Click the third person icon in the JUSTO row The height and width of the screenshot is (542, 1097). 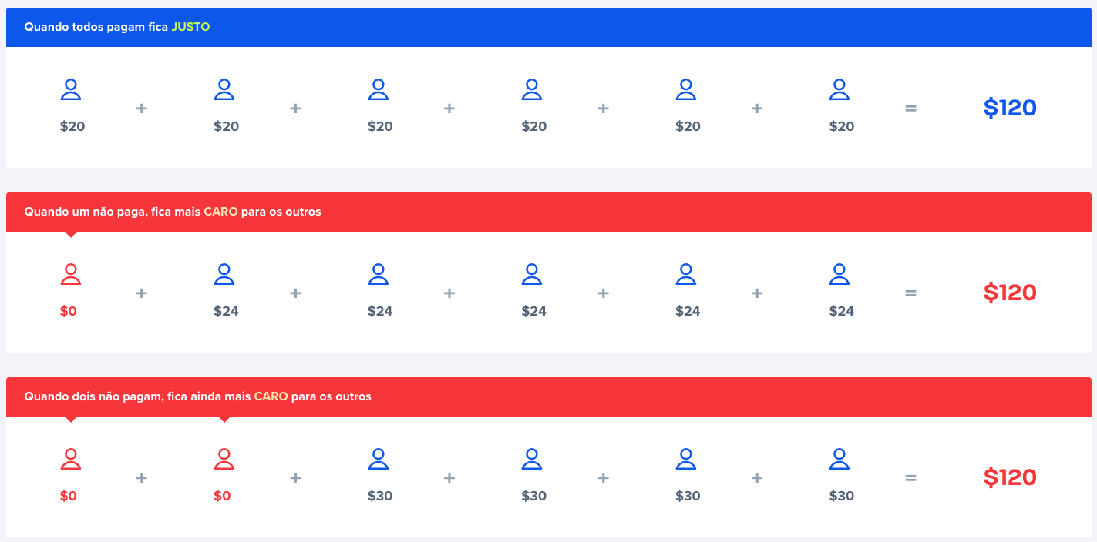click(x=378, y=90)
